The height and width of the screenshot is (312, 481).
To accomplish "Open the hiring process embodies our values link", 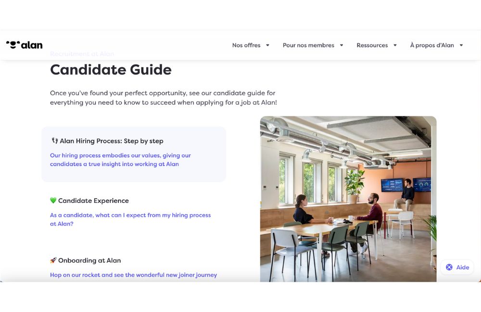I will [120, 160].
